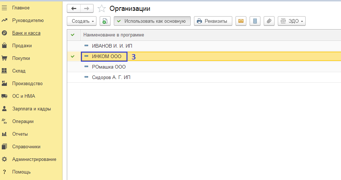The height and width of the screenshot is (180, 341).
Task: Open the Зарплата и кадры section
Action: pos(31,109)
